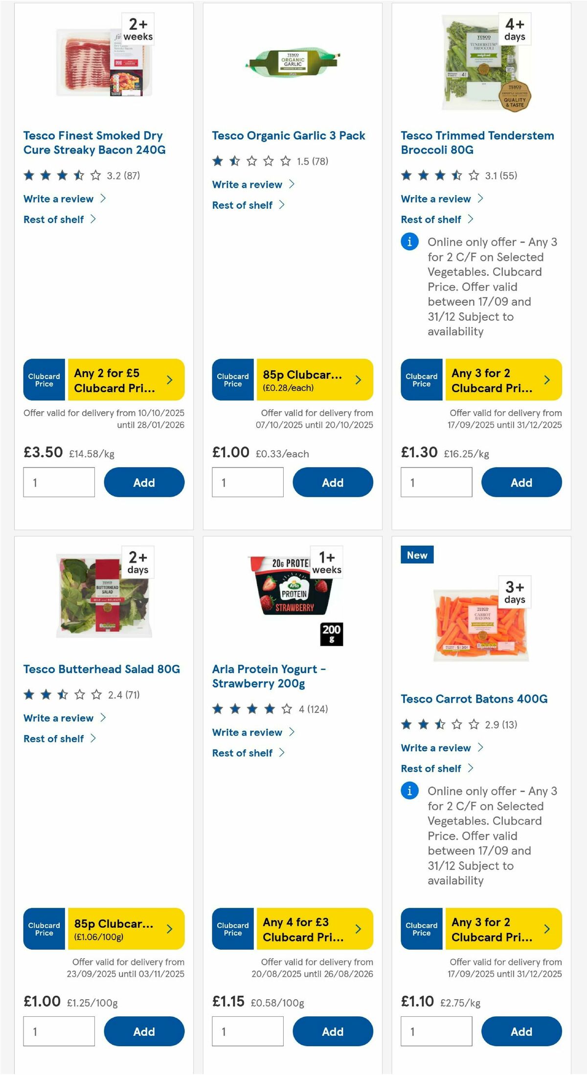Click the 'New' badge on the Carrot Batons tile
The image size is (587, 1075).
pyautogui.click(x=416, y=555)
